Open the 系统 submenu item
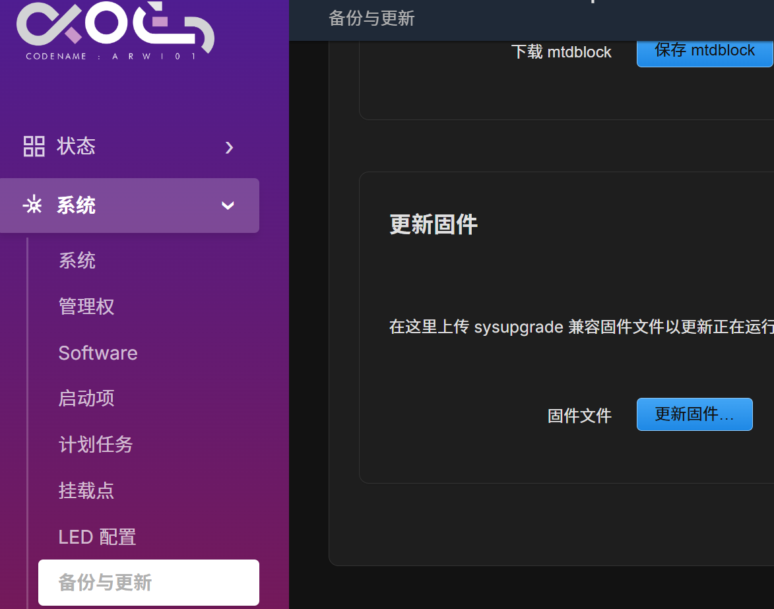 coord(77,261)
